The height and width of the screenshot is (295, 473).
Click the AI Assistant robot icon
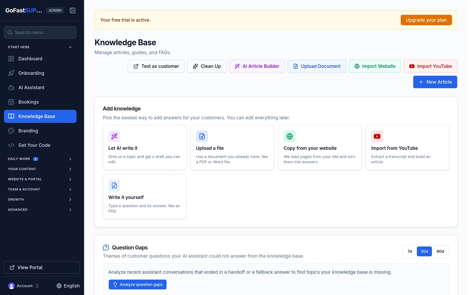pos(11,88)
